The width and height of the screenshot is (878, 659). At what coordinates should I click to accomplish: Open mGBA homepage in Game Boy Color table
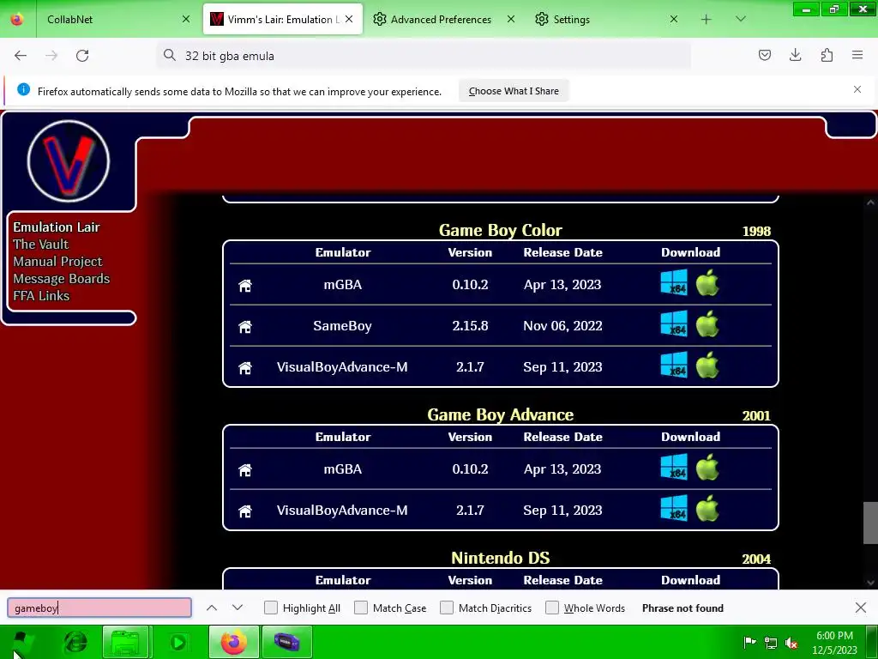245,285
